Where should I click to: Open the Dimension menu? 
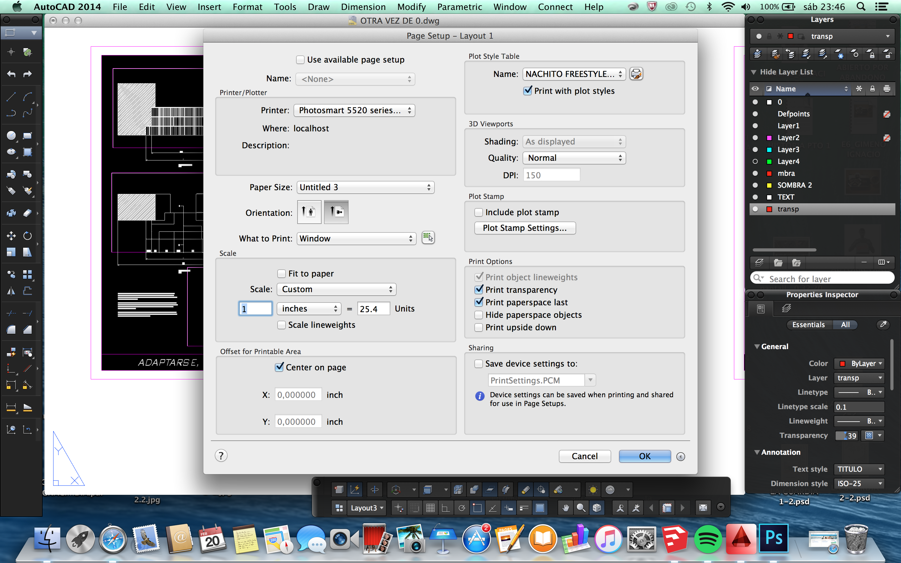coord(363,7)
